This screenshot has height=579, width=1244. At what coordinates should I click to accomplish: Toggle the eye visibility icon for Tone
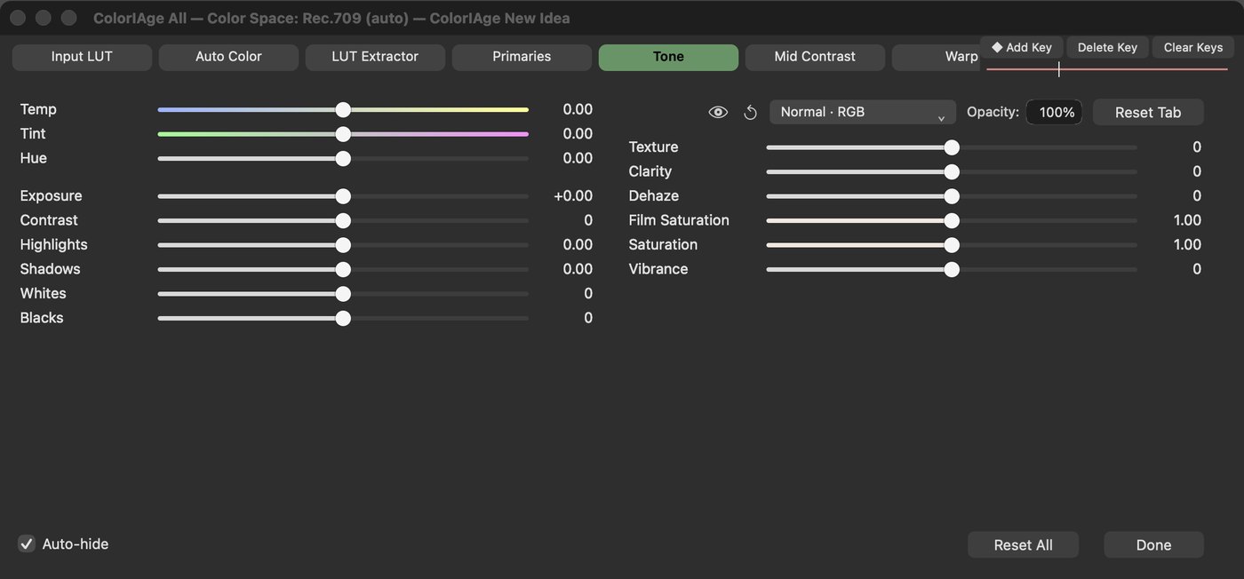(x=718, y=112)
